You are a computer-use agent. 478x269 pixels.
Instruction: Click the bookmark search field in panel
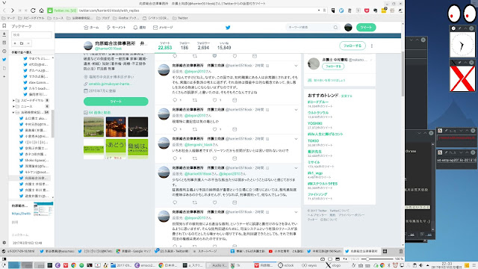[31, 35]
